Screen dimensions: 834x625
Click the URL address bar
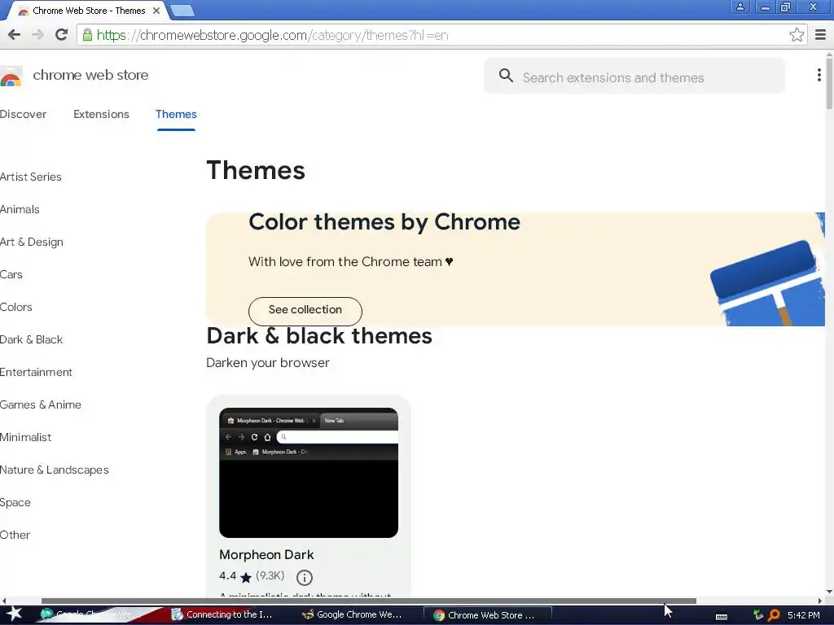[x=441, y=35]
